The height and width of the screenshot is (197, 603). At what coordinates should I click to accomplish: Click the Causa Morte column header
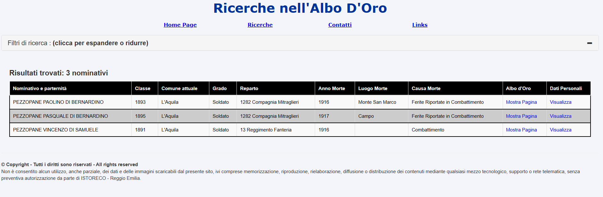[455, 88]
